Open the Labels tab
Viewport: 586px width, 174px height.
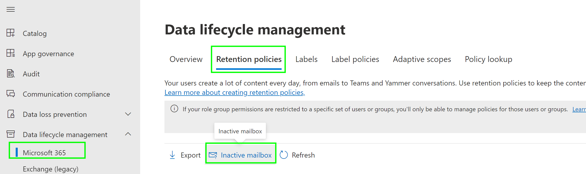(306, 59)
